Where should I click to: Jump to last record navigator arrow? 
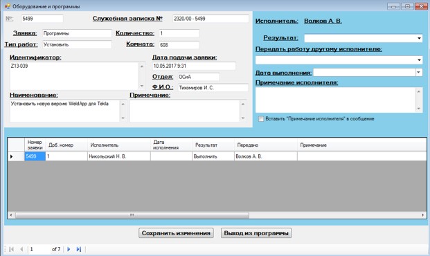coord(79,249)
